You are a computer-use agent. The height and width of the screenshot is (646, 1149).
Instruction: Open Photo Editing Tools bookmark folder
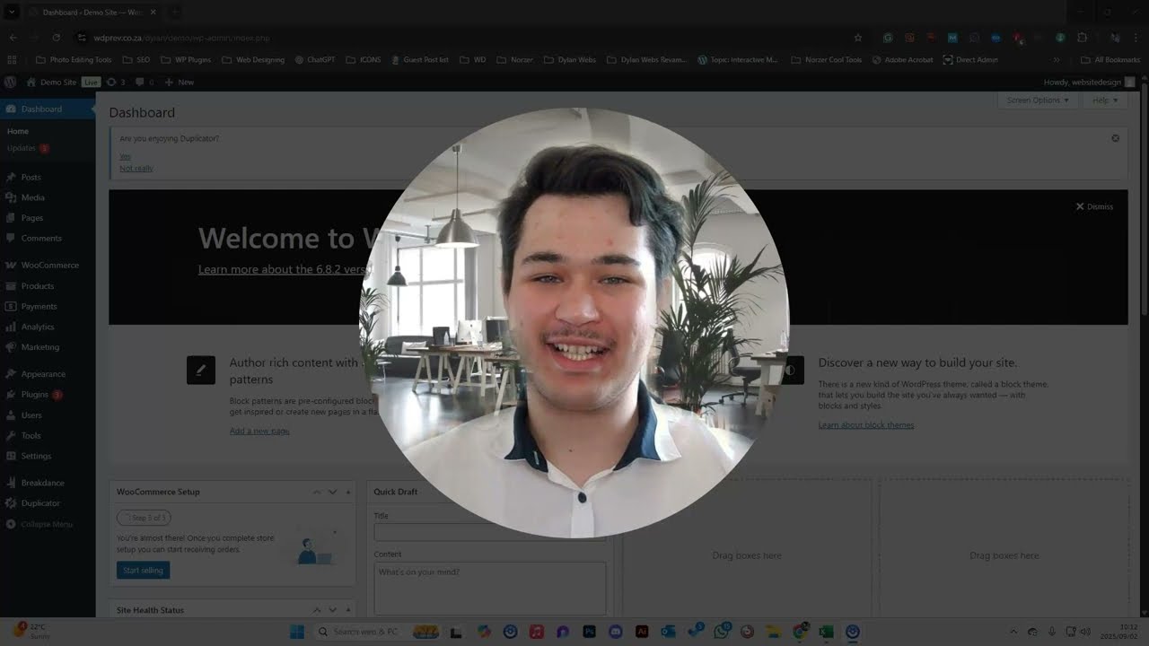click(74, 60)
